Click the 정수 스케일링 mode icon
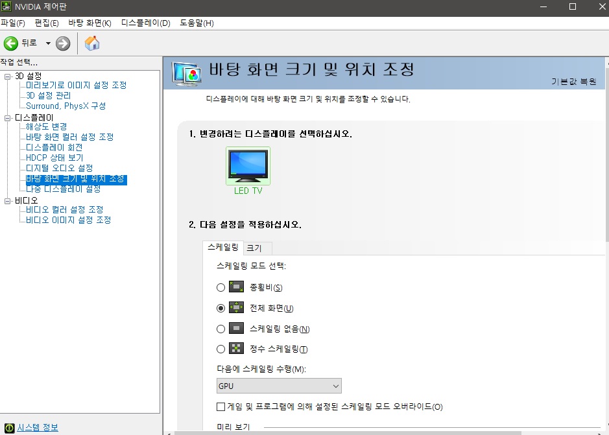The image size is (609, 435). tap(237, 349)
